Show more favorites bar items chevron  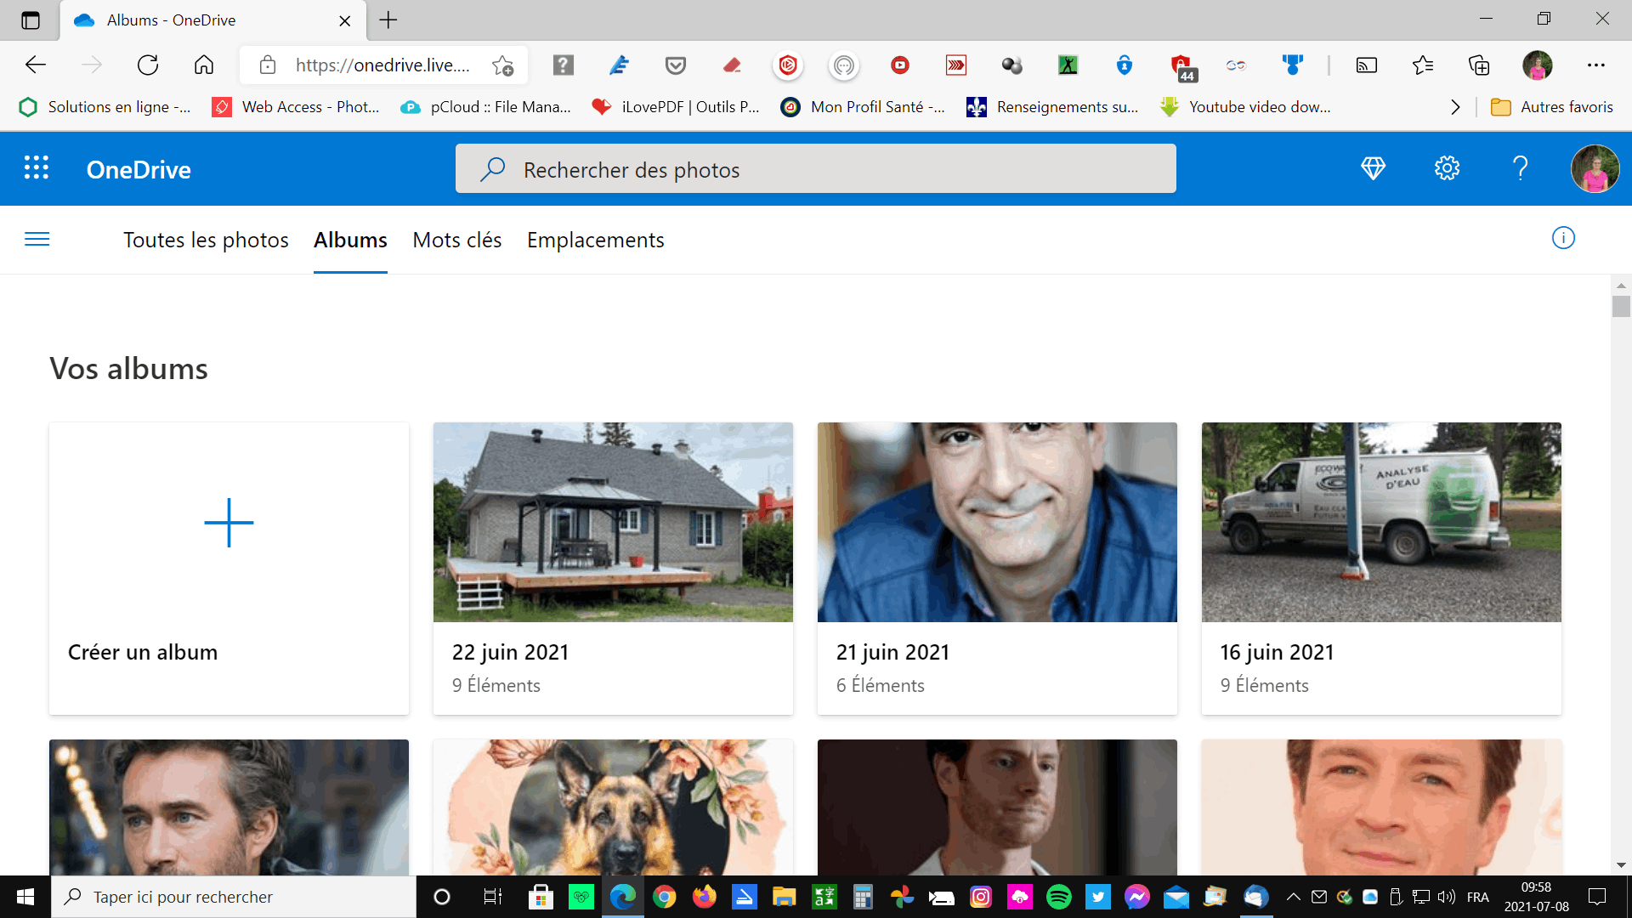[x=1455, y=107]
